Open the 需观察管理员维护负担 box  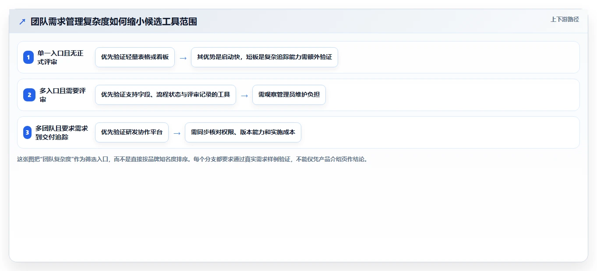click(289, 95)
